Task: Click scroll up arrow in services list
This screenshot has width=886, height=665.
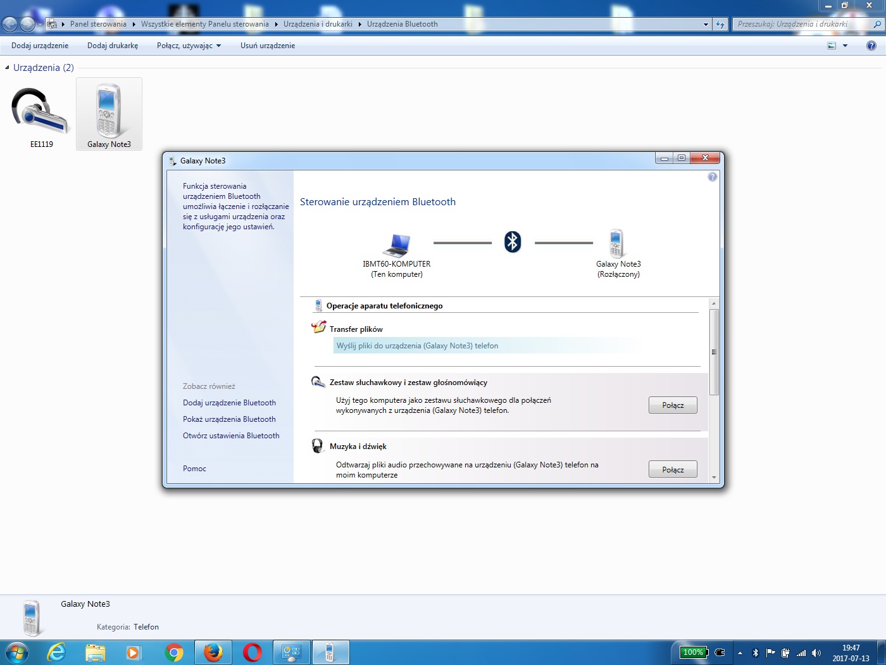Action: pyautogui.click(x=714, y=303)
